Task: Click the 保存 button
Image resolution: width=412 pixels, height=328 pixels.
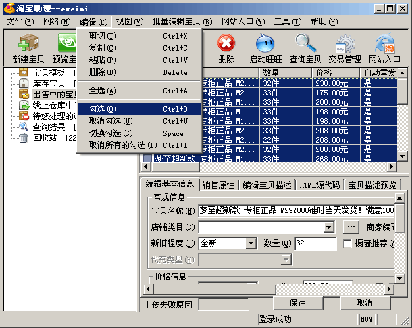Action: point(298,303)
